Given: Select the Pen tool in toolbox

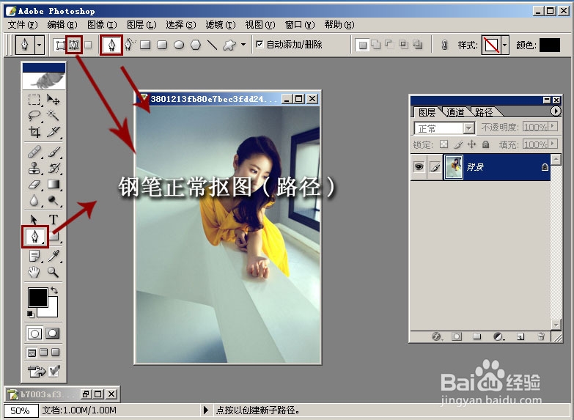Looking at the screenshot, I should click(34, 236).
